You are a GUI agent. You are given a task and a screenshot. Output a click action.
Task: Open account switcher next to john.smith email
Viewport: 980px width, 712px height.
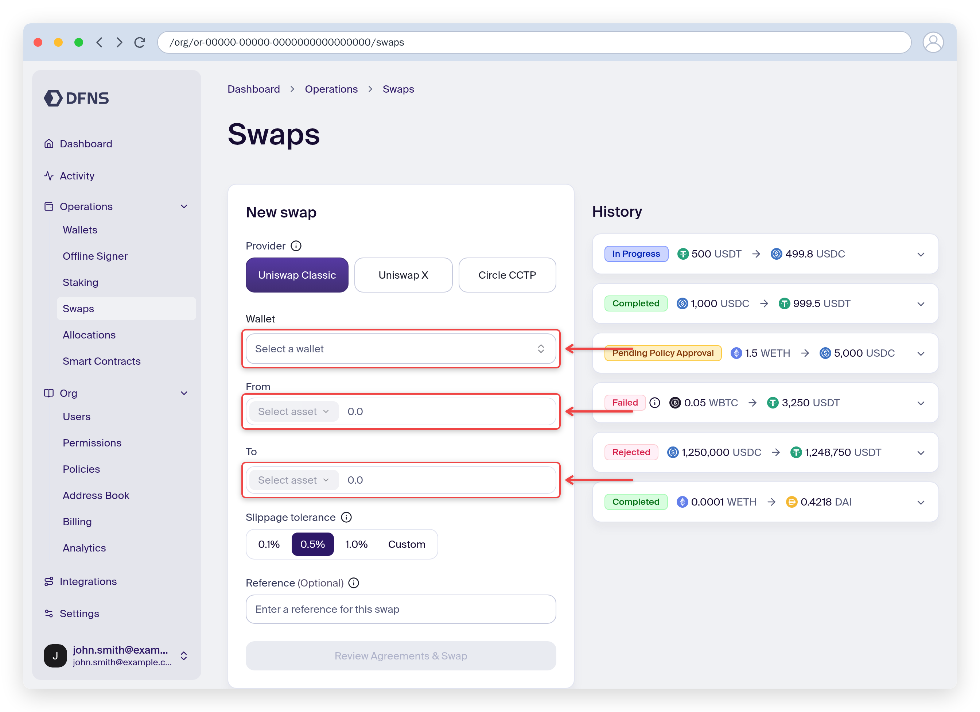(x=184, y=656)
